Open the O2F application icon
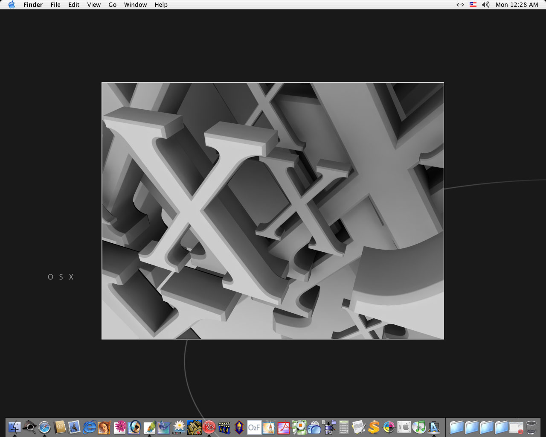The width and height of the screenshot is (546, 437). click(254, 427)
